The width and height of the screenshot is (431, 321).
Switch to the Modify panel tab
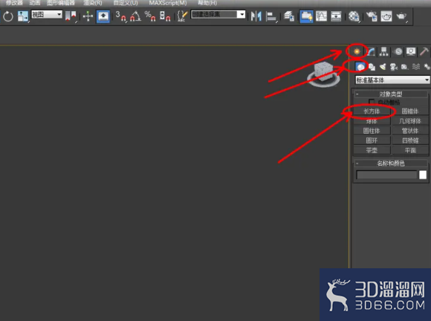(x=371, y=51)
